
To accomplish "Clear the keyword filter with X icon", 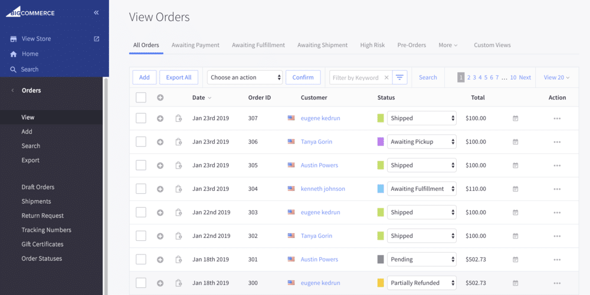I will coord(386,78).
